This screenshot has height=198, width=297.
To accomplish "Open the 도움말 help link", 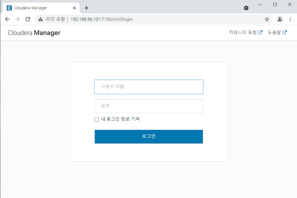I will coord(277,32).
